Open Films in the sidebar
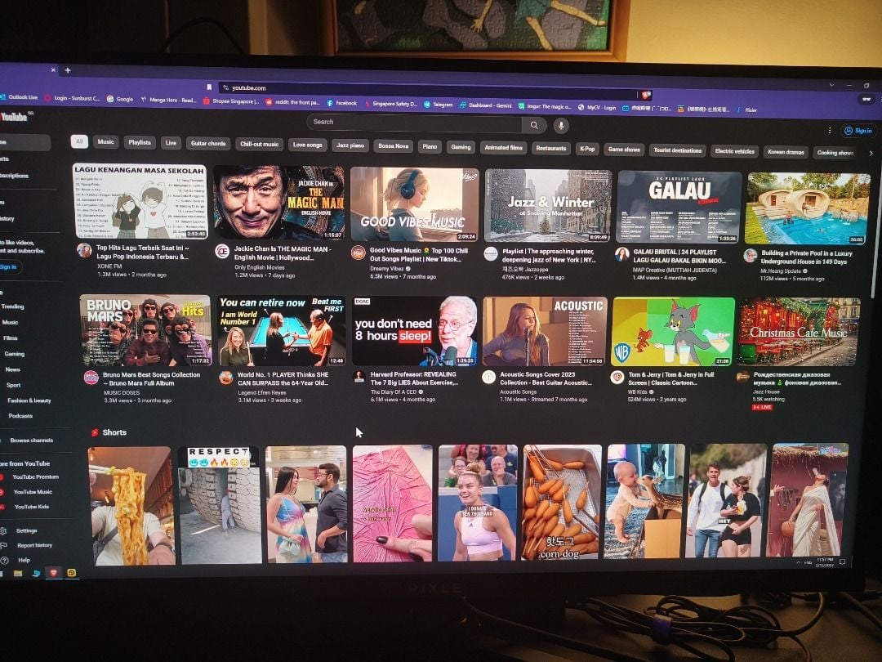 pos(10,338)
